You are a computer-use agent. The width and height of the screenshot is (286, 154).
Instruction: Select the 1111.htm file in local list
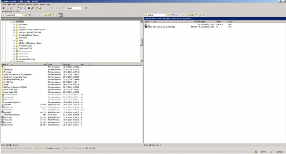click(8, 105)
